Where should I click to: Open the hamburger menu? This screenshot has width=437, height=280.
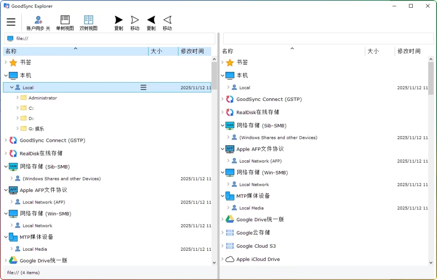pos(11,22)
